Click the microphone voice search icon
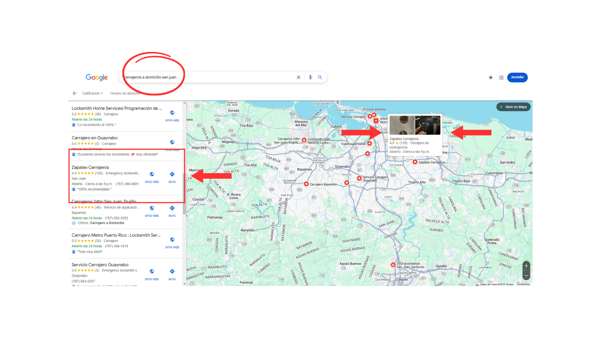 310,77
